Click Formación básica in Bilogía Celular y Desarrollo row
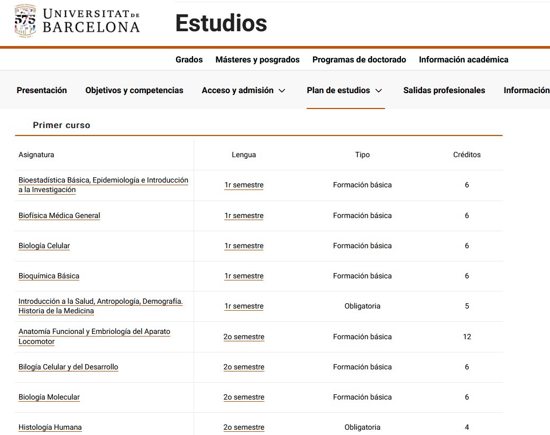Screen dimensions: 550x435 (x=362, y=367)
